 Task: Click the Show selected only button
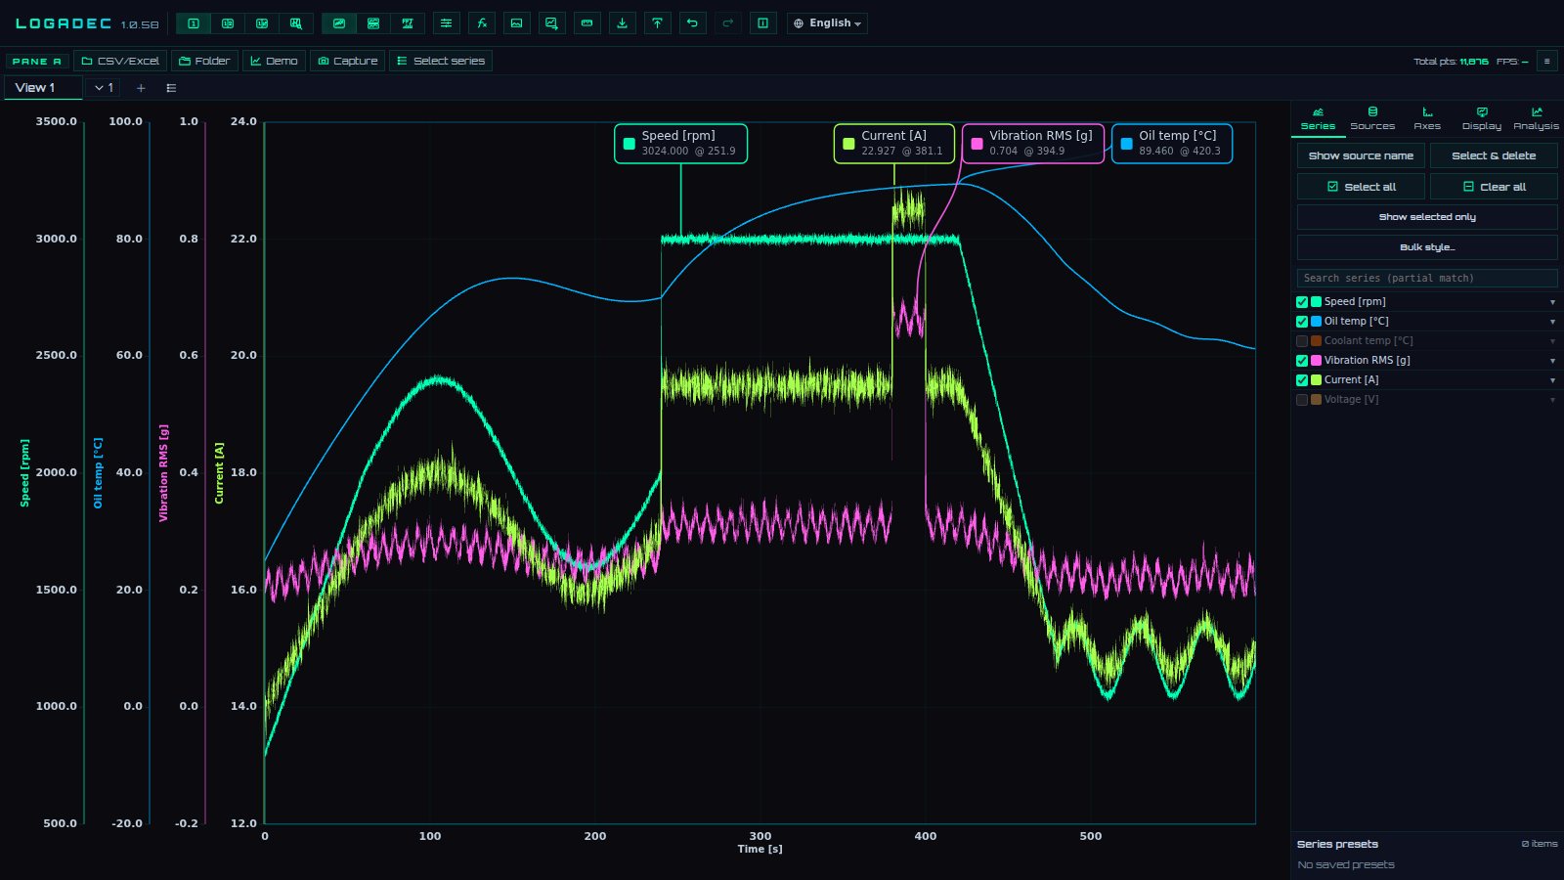click(1427, 217)
